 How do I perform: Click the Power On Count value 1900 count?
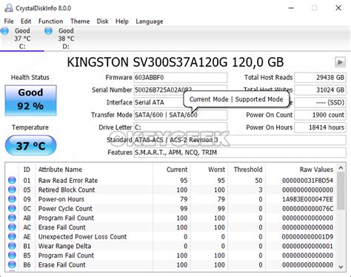[320, 115]
